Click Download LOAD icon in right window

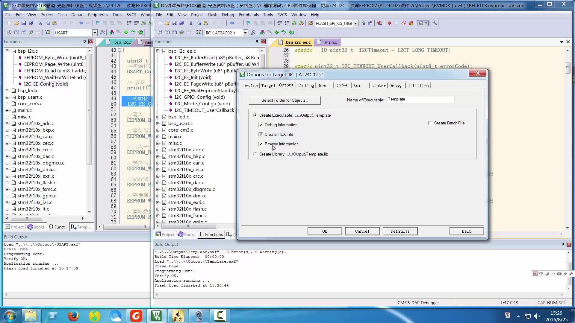click(198, 33)
